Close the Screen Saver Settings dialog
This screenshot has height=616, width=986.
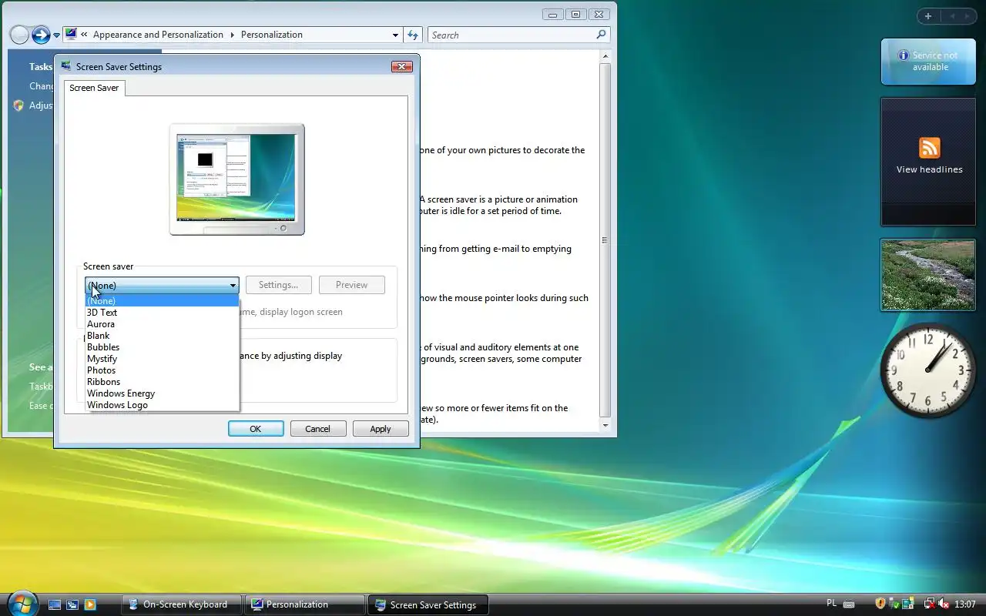pyautogui.click(x=402, y=67)
